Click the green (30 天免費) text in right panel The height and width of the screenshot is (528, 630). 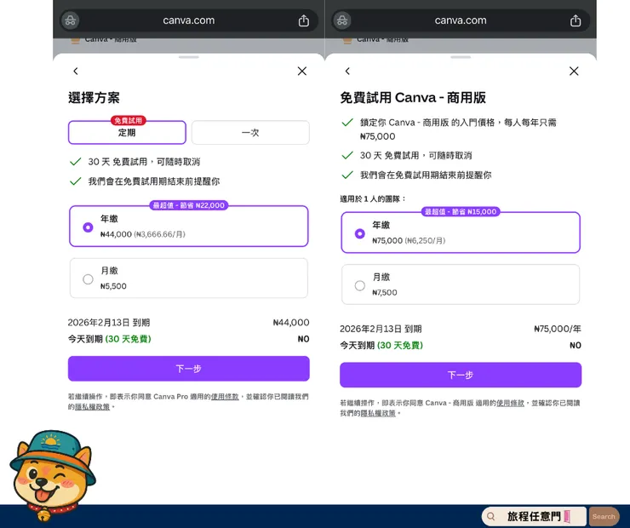[x=400, y=346]
